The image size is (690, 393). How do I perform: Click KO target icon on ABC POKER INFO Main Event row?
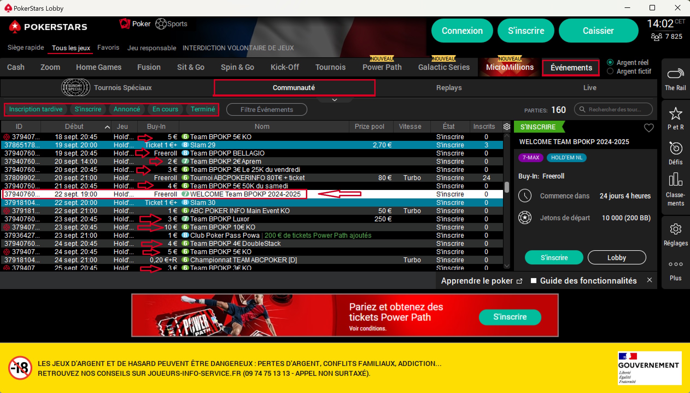point(7,211)
